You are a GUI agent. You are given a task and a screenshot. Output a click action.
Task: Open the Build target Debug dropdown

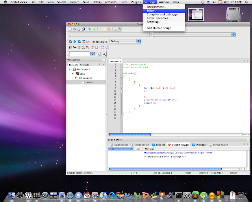[125, 41]
